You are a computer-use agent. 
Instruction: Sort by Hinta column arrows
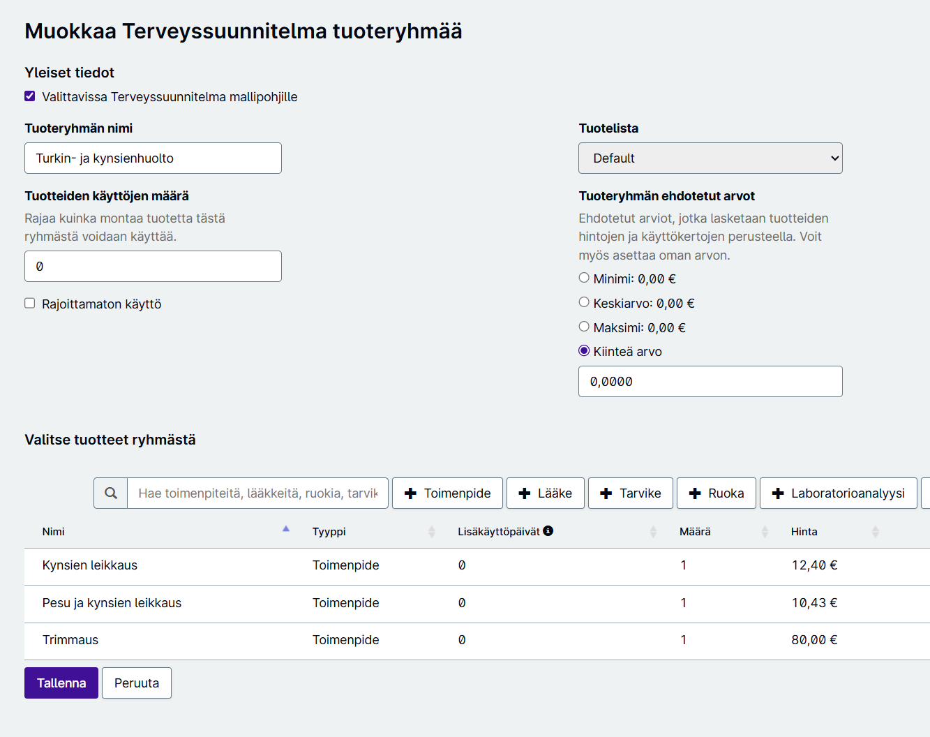(876, 532)
